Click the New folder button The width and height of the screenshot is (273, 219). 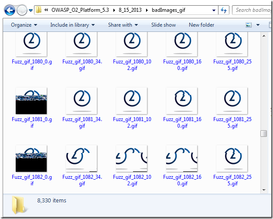[201, 25]
